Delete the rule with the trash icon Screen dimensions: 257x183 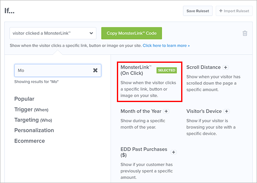[245, 33]
